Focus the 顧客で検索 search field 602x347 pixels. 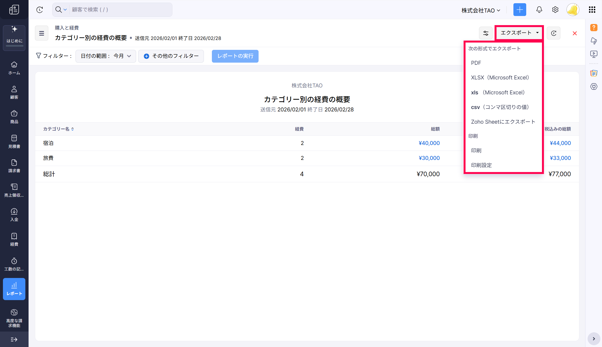coord(120,10)
